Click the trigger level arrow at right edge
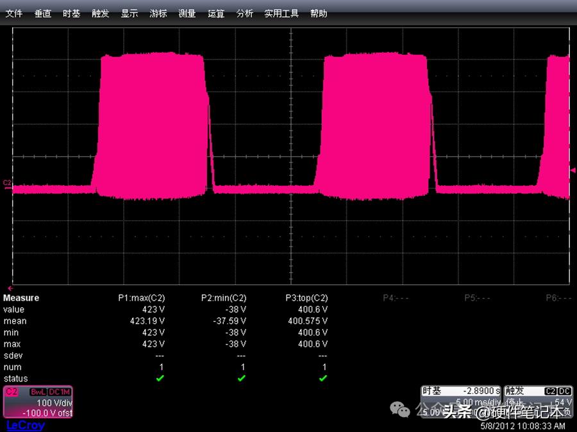Screen dimensions: 577x432 (573, 170)
